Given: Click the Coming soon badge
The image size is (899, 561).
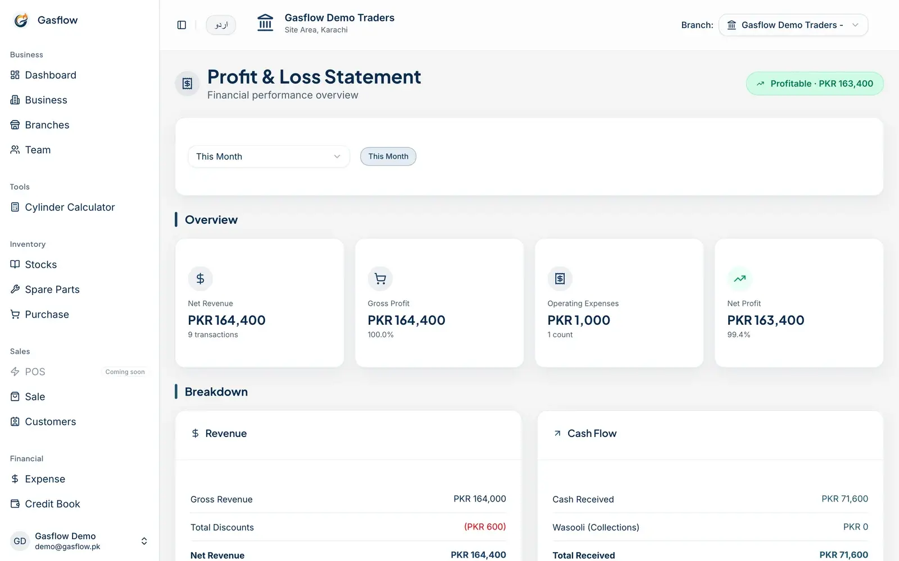Looking at the screenshot, I should tap(125, 372).
